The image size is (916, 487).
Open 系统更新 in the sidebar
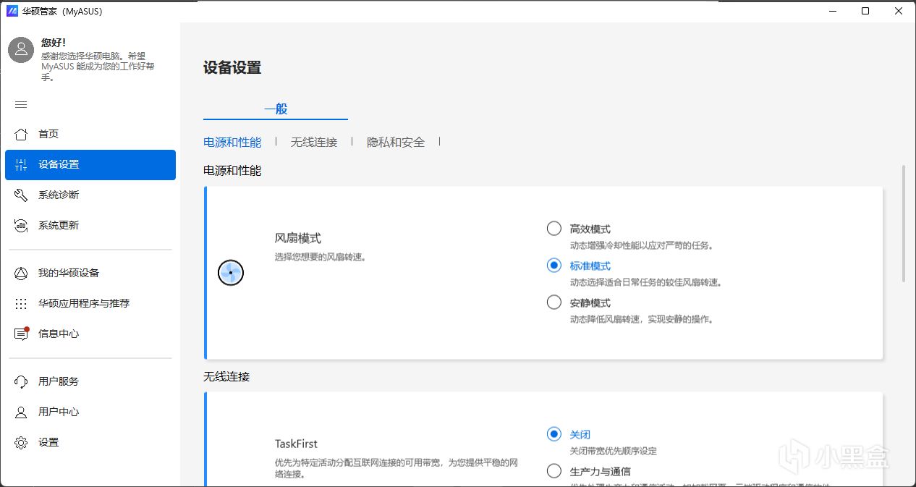coord(90,226)
